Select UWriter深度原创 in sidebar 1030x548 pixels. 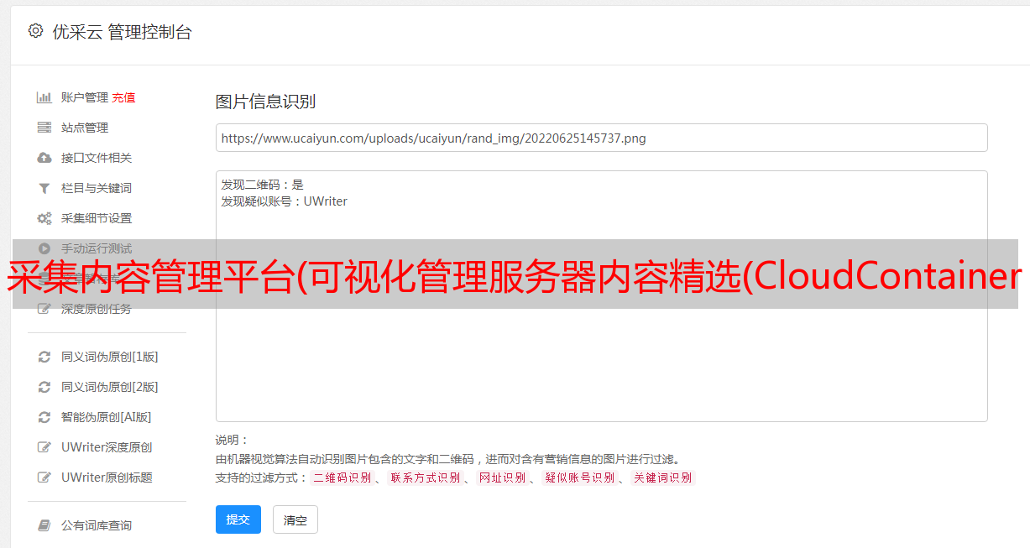point(107,447)
